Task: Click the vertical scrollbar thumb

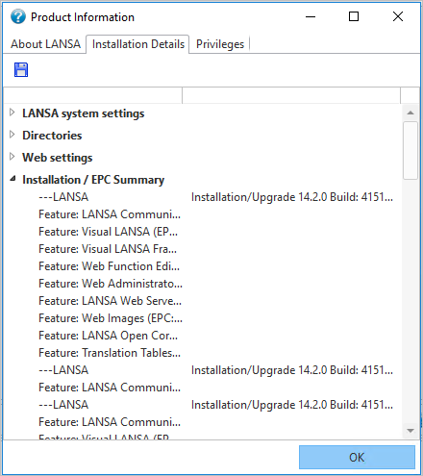Action: (411, 150)
